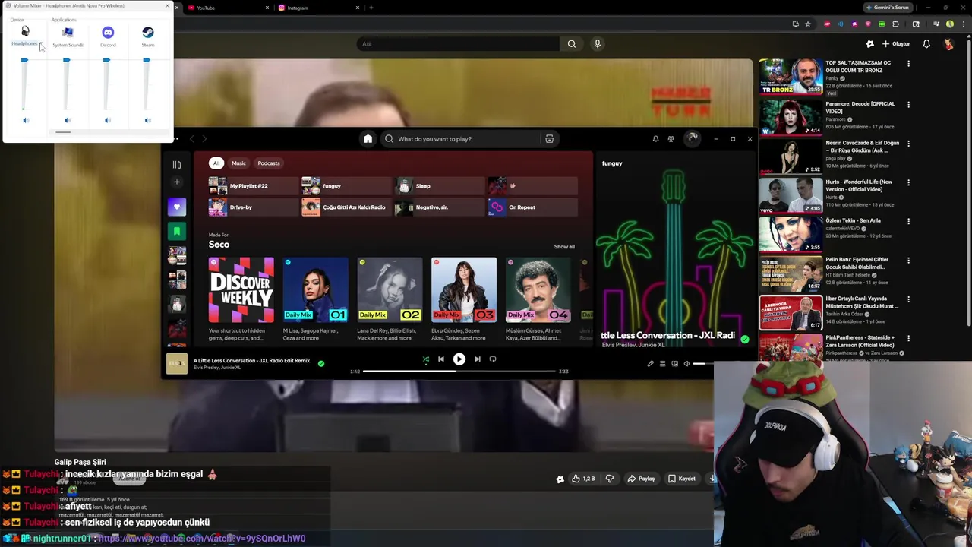Screen dimensions: 972x547
Task: Open Daily Mix 03 cover
Action: [464, 290]
